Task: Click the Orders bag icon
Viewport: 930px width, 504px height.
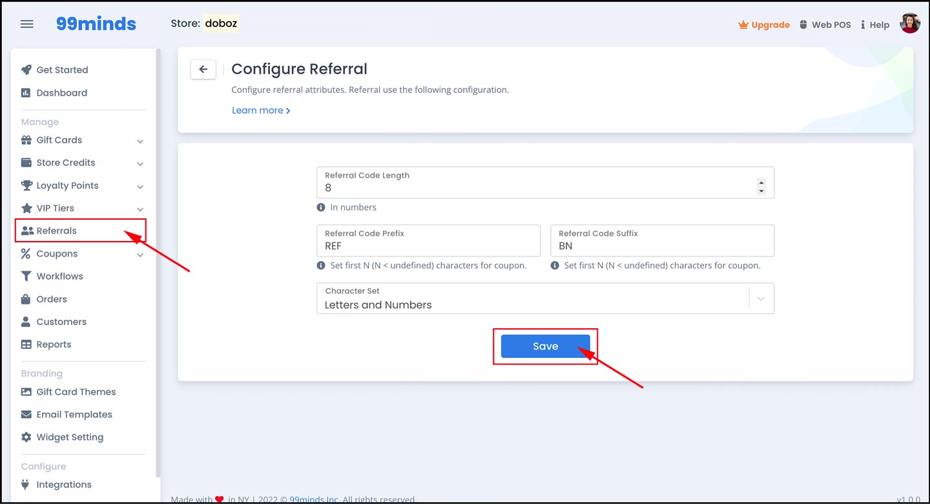Action: (26, 299)
